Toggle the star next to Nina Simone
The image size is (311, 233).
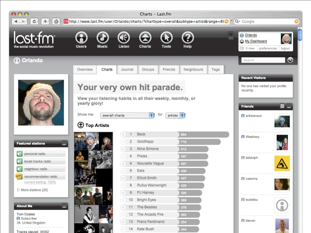point(123,149)
